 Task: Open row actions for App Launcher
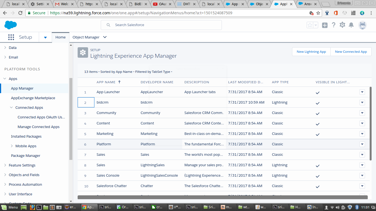tap(362, 92)
